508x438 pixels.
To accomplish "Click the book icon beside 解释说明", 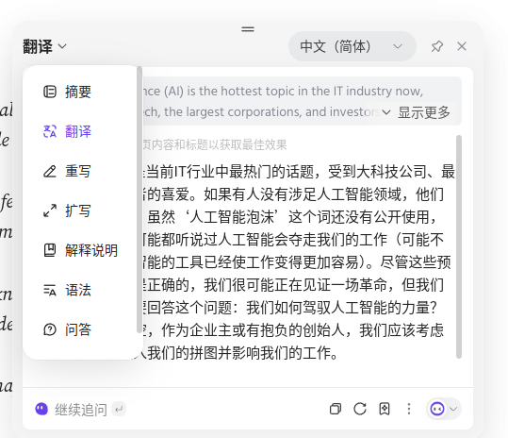I will (50, 250).
